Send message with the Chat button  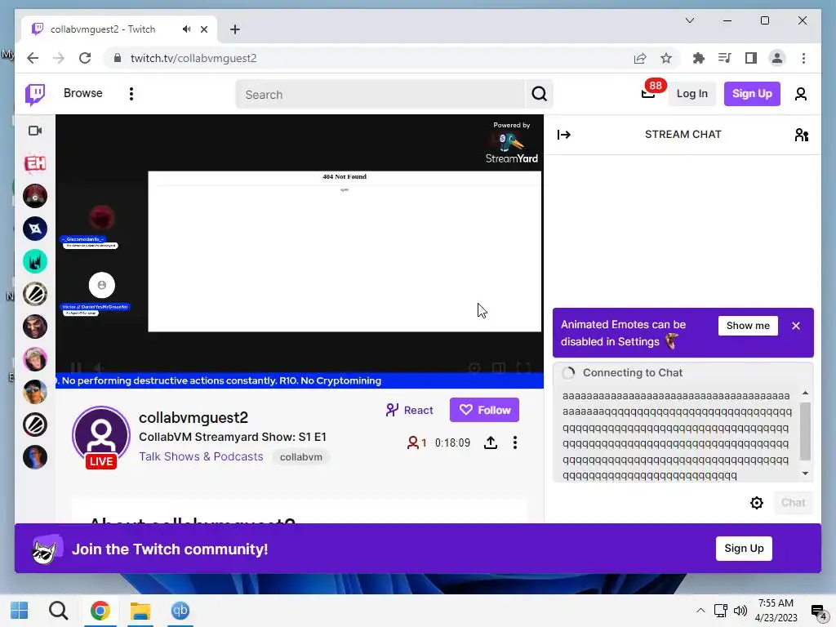793,503
